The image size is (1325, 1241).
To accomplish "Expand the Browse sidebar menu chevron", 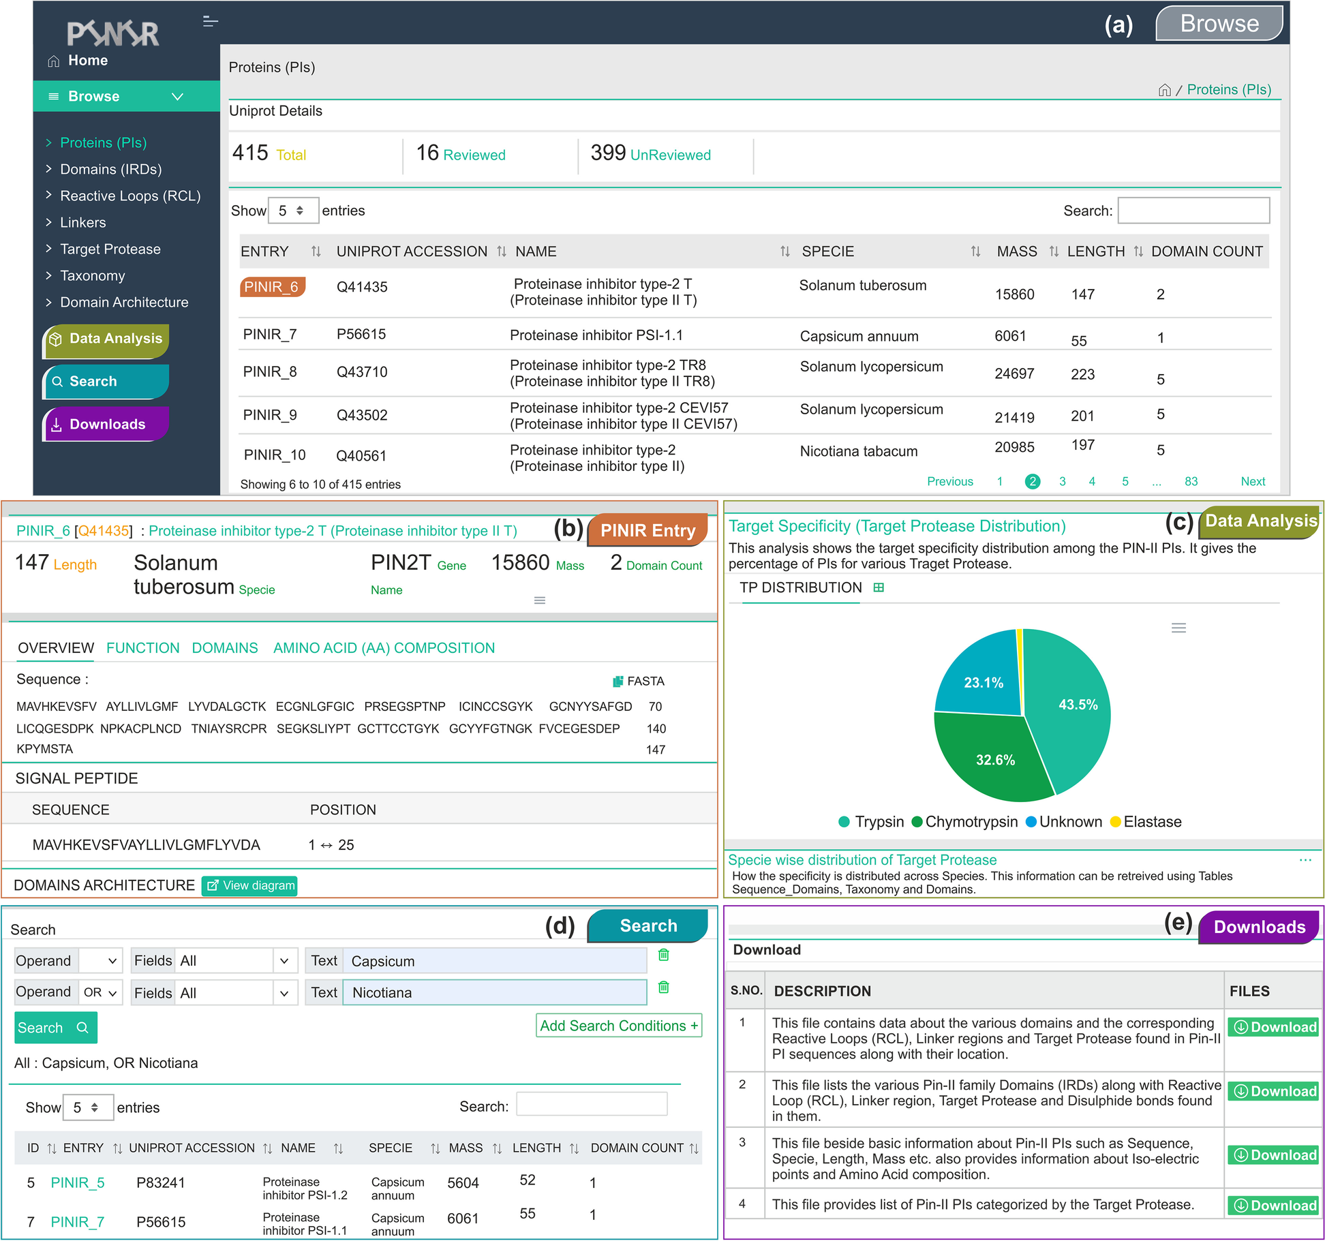I will (x=178, y=97).
